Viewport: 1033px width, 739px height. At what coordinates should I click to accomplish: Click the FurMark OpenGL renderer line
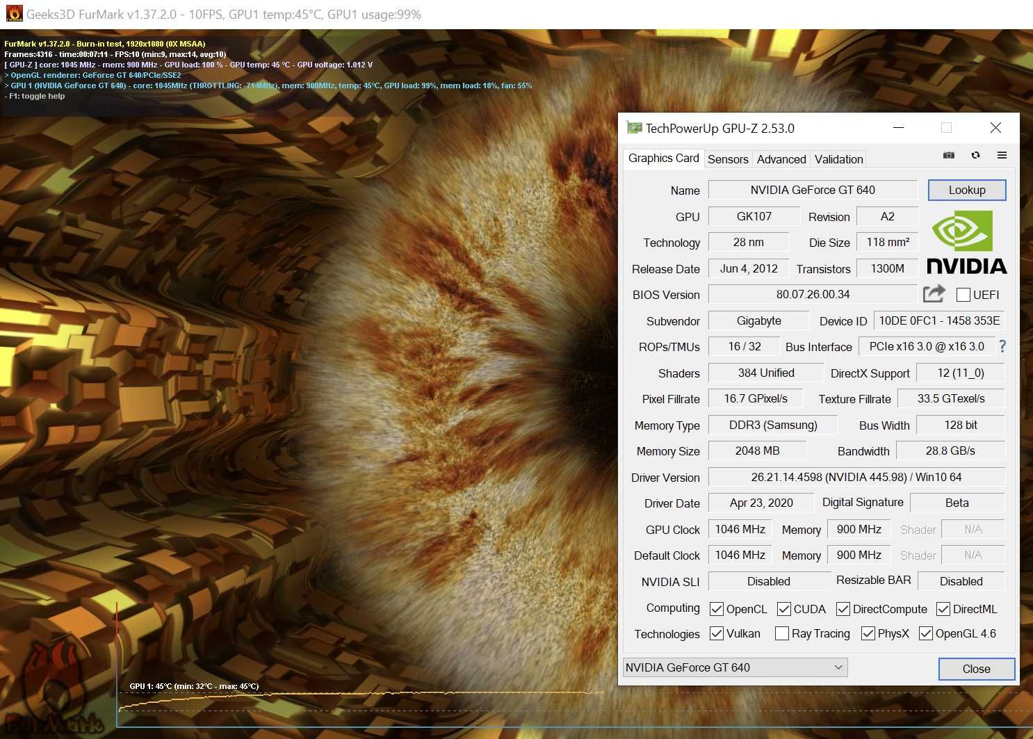[92, 75]
